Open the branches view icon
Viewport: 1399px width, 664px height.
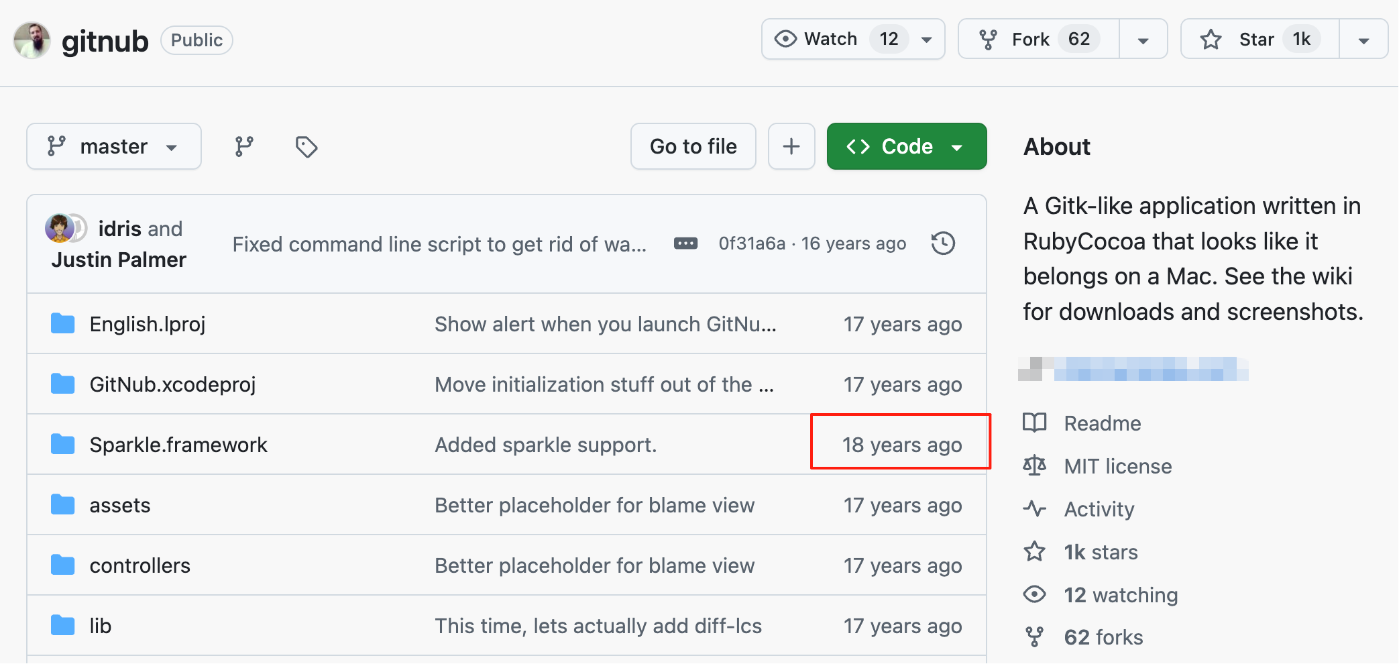click(x=244, y=146)
